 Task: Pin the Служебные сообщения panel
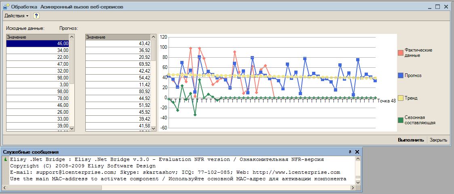click(x=350, y=152)
